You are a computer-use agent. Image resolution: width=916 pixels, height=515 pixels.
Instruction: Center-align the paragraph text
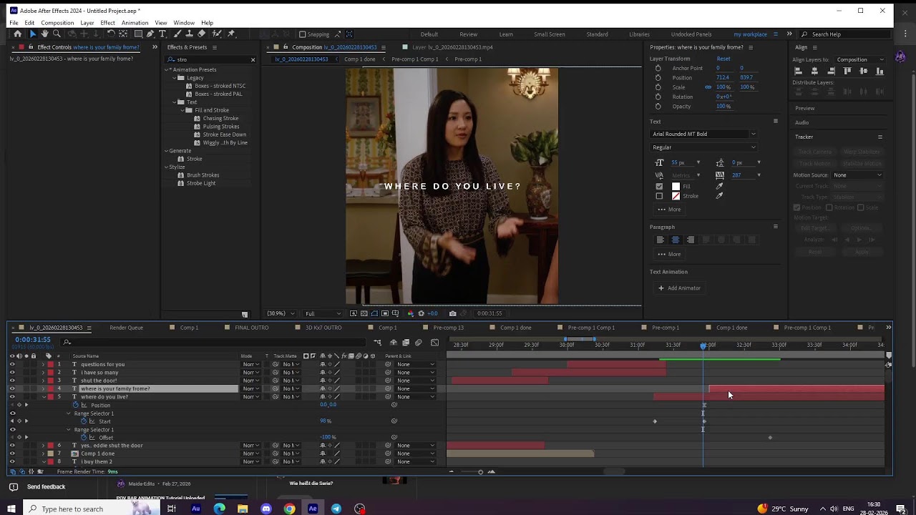pyautogui.click(x=675, y=240)
